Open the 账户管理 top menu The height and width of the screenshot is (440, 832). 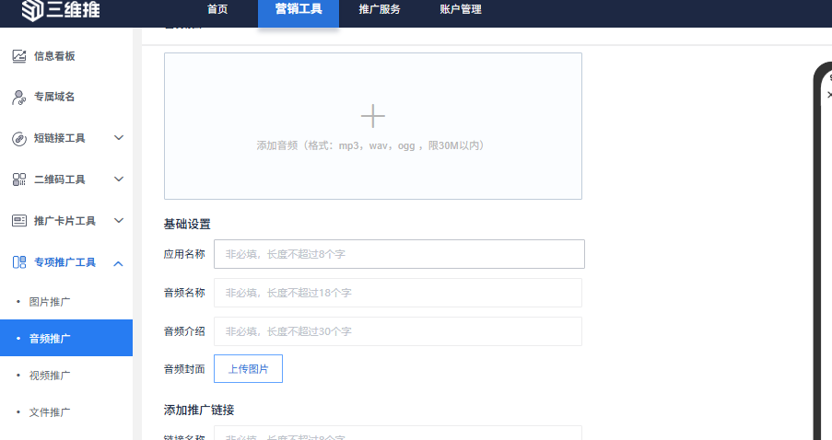pyautogui.click(x=461, y=10)
